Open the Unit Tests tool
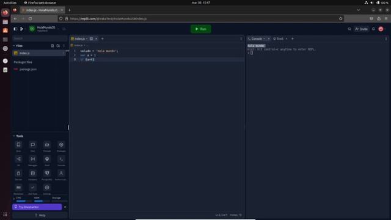 pos(32,189)
